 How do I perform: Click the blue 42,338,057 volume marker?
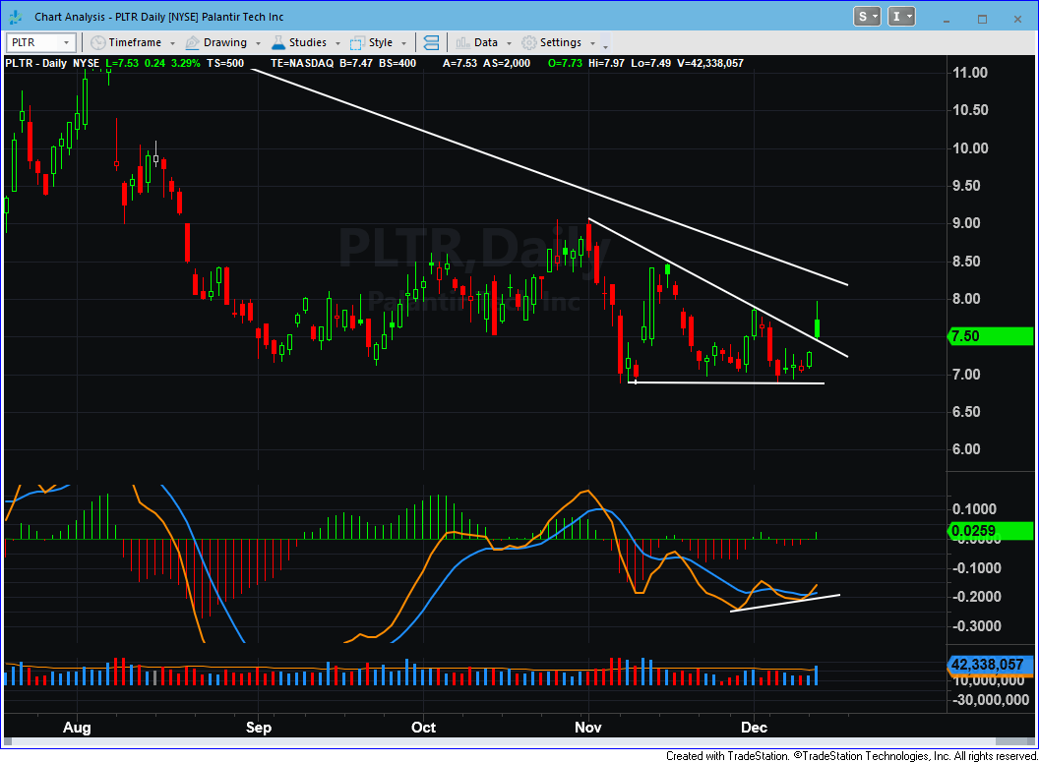coord(991,664)
